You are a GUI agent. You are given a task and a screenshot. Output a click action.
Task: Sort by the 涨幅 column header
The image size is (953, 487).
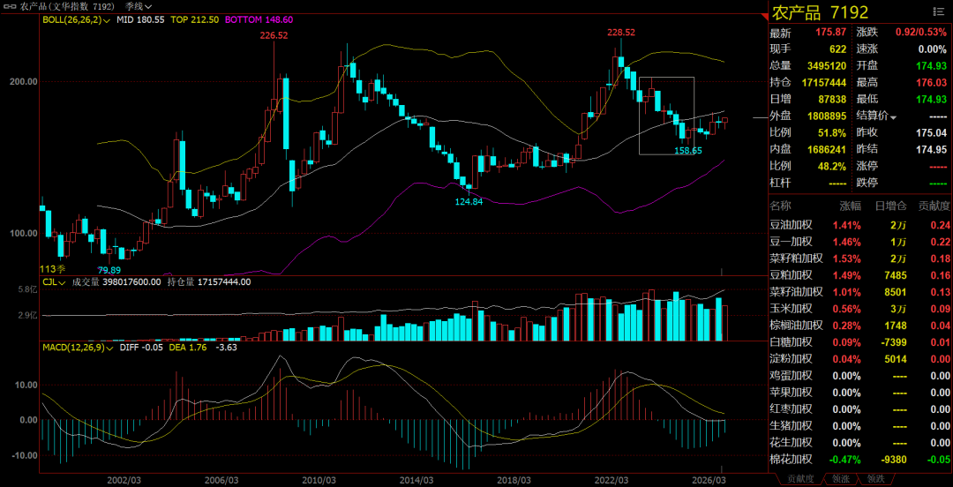[x=851, y=206]
